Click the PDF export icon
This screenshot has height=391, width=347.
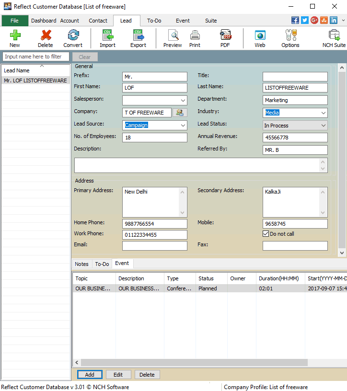click(225, 35)
